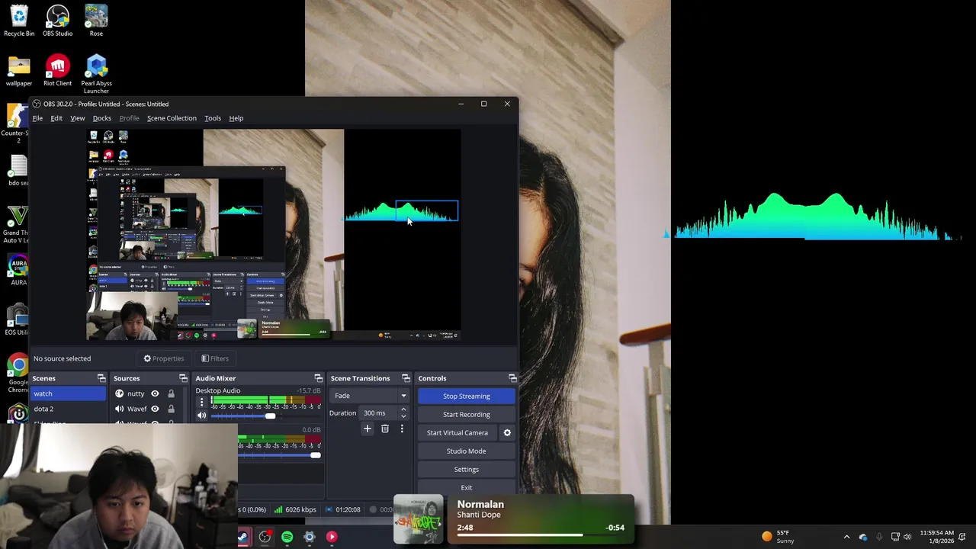Select the watch scene
This screenshot has height=549, width=976.
point(69,393)
